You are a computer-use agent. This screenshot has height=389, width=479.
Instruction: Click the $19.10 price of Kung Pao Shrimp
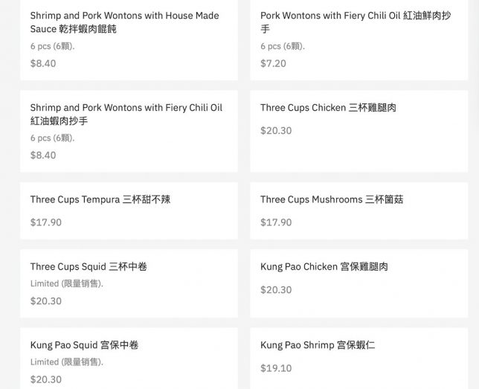276,368
